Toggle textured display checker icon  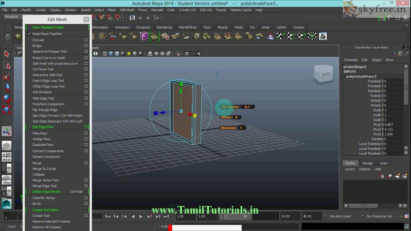(123, 54)
